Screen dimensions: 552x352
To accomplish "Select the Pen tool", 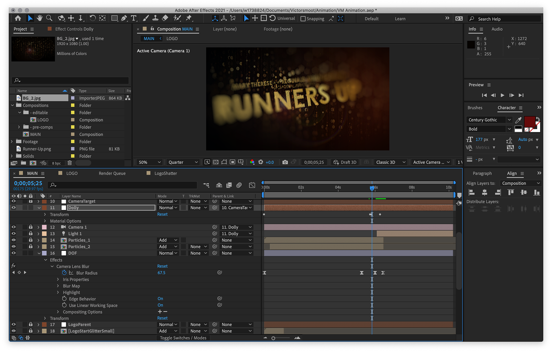I will pos(124,18).
